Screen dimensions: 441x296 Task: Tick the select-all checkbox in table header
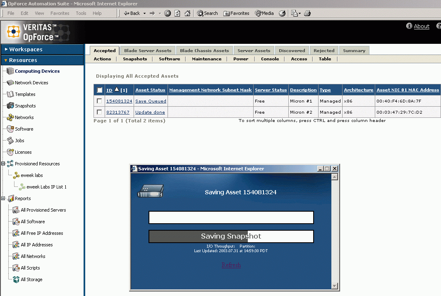pos(99,90)
